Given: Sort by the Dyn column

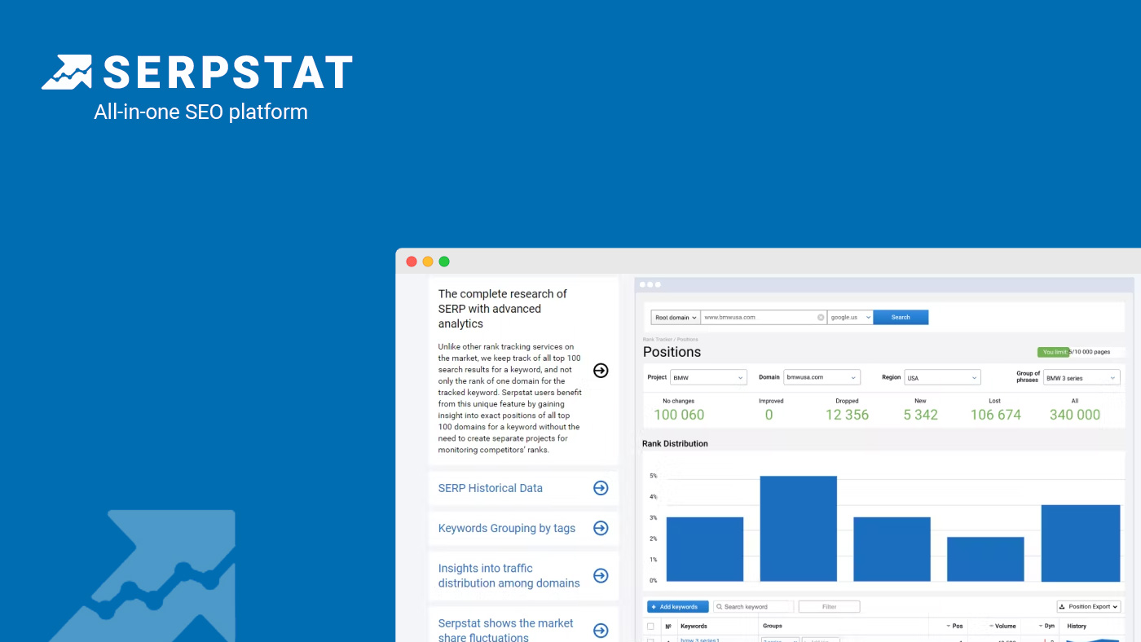Looking at the screenshot, I should [1047, 627].
